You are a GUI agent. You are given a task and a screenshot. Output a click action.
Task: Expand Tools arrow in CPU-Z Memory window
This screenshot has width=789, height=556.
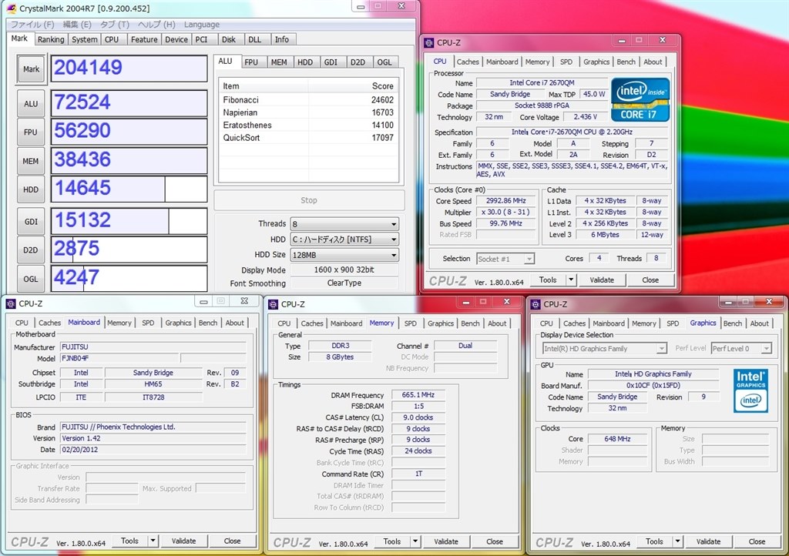(x=415, y=541)
